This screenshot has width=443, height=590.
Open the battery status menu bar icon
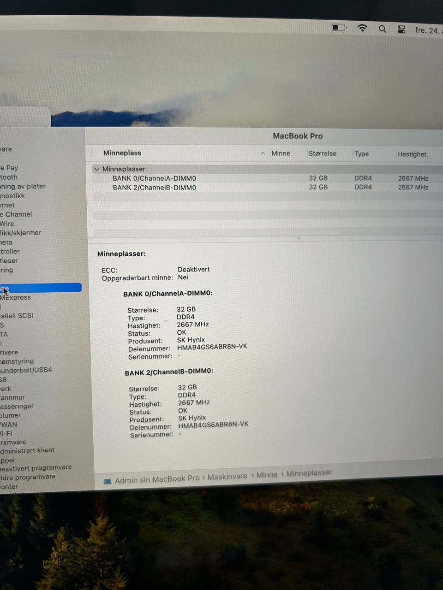point(339,28)
